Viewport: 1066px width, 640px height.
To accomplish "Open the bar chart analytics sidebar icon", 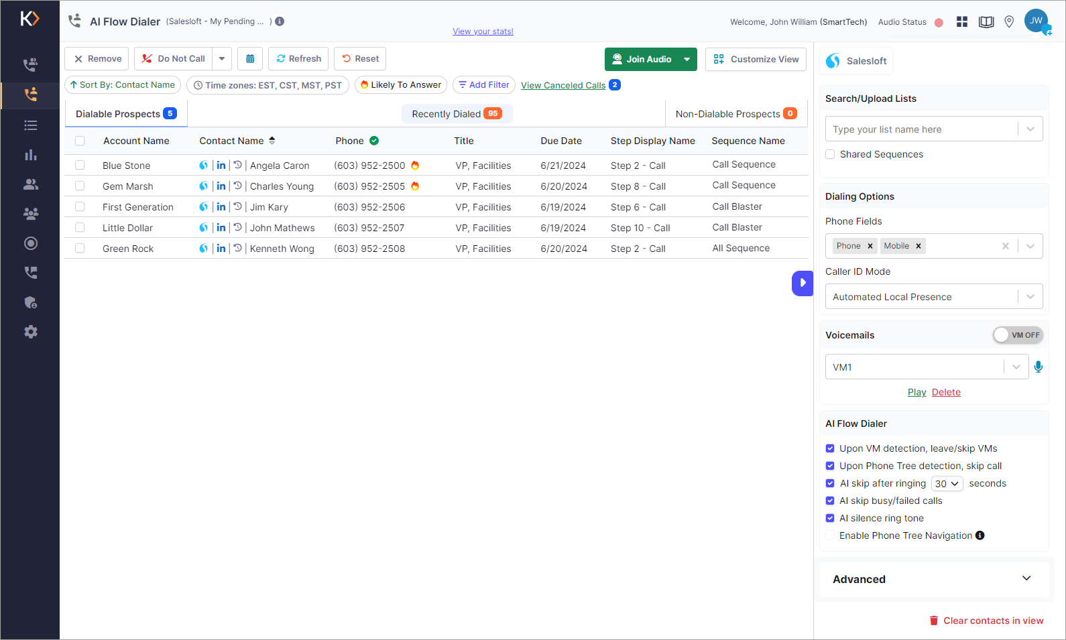I will [30, 155].
